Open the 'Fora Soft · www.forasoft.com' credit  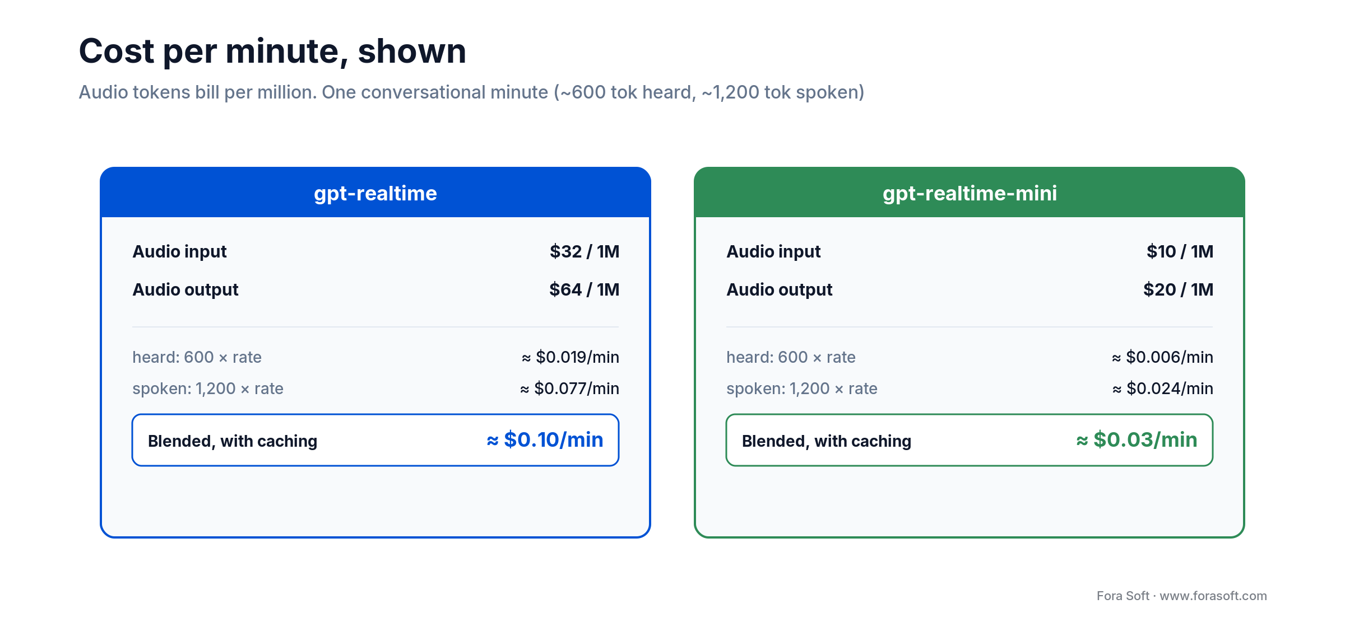point(1182,596)
